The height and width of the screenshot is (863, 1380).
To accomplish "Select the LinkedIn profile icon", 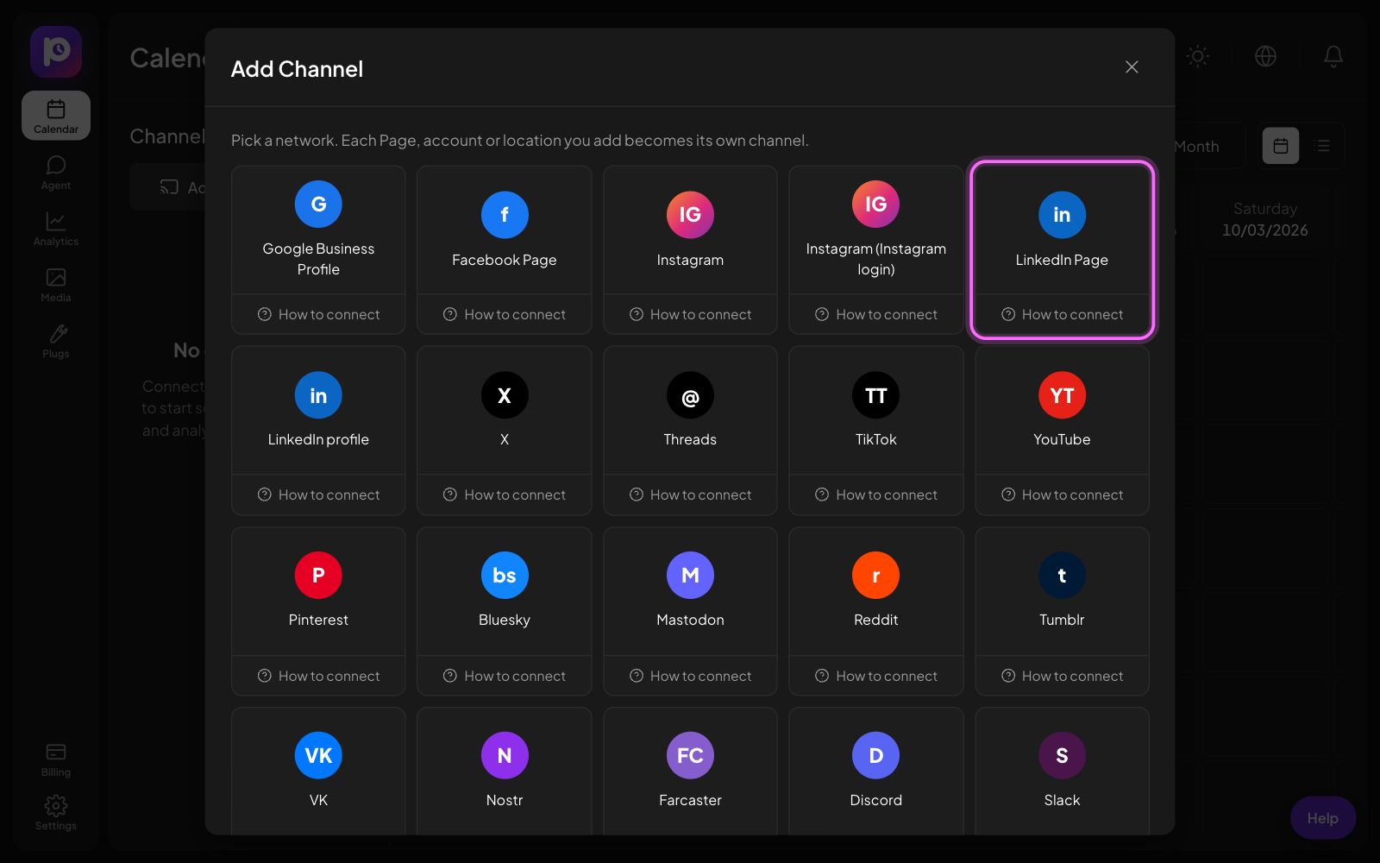I will [318, 395].
